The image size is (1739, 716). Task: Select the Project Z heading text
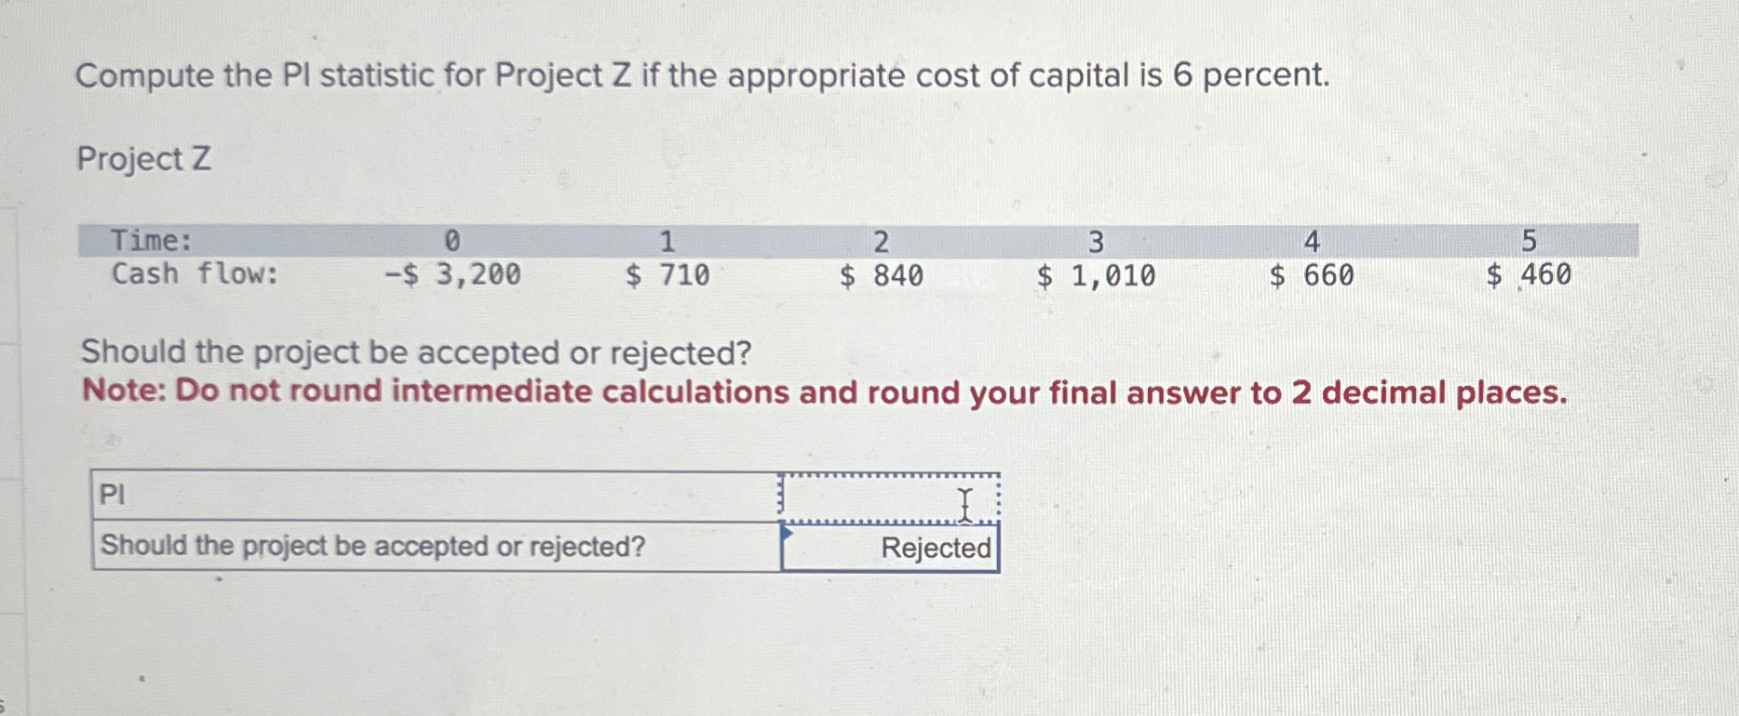[x=144, y=159]
